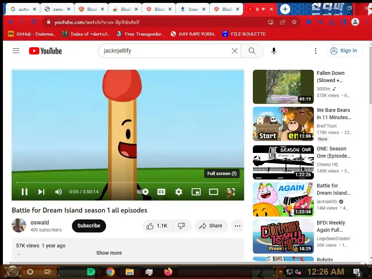Screen dimensions: 372x279
Task: Open the jacknjellify channel recommended video thumbnail
Action: pyautogui.click(x=283, y=199)
